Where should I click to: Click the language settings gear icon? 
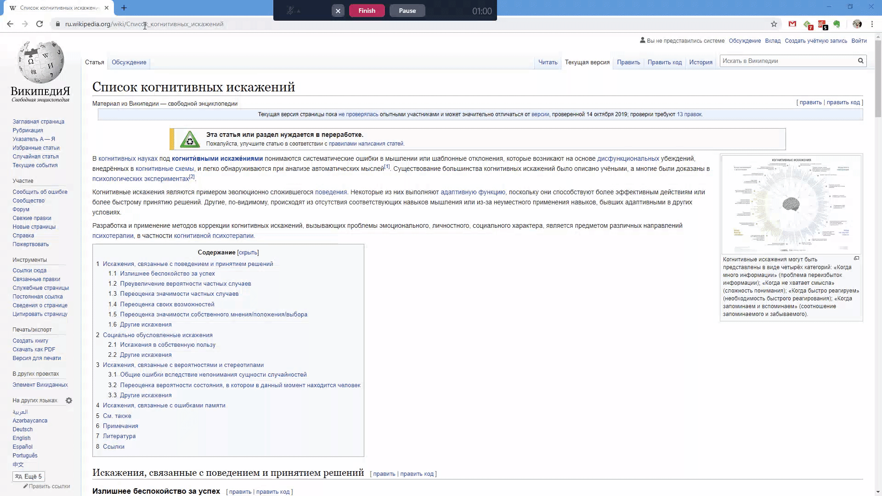pos(69,400)
